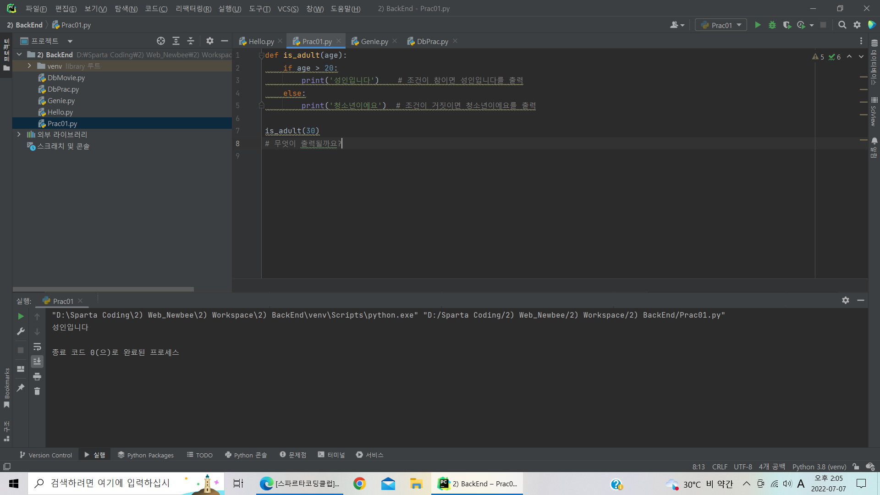Toggle scroll-to-end in run console

pos(37,362)
